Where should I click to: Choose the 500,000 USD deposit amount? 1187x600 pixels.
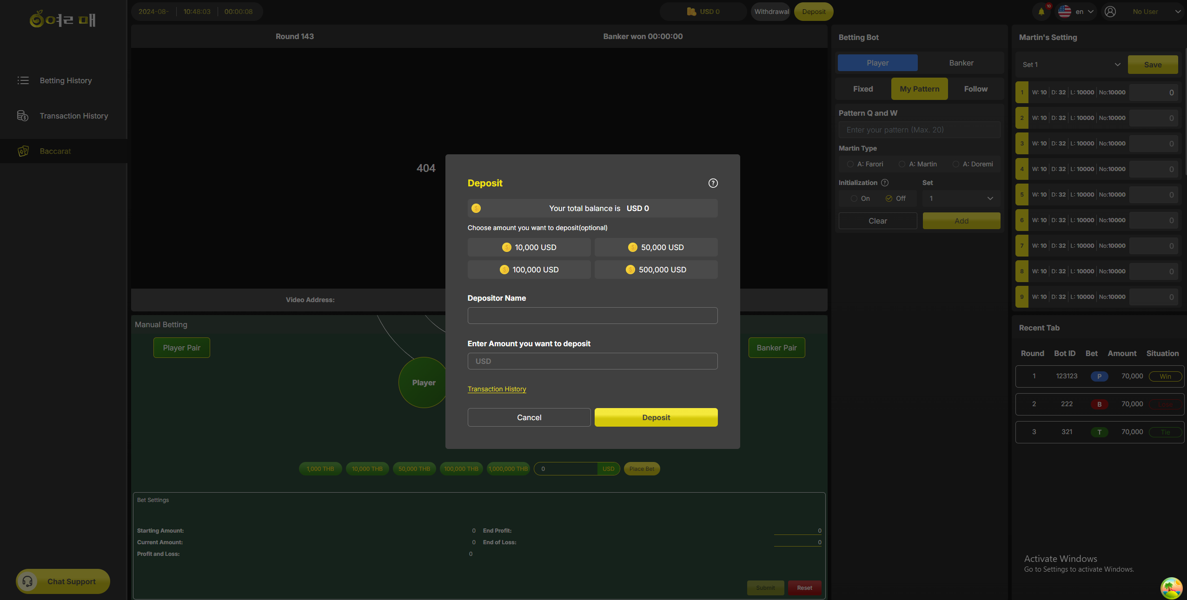(x=656, y=270)
